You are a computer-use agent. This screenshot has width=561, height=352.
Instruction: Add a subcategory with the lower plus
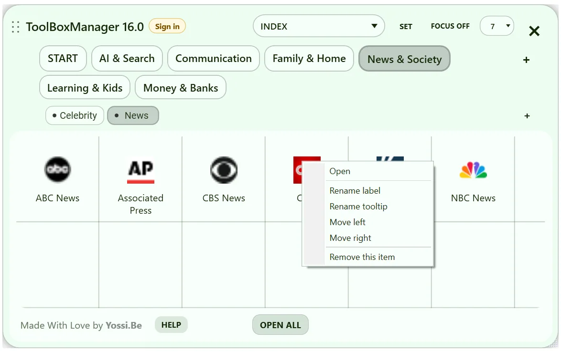527,116
